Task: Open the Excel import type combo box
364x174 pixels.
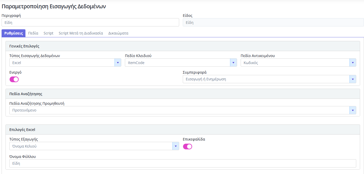Action: tap(62, 63)
